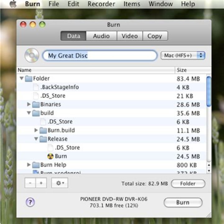Switch to the Video tab

(130, 36)
